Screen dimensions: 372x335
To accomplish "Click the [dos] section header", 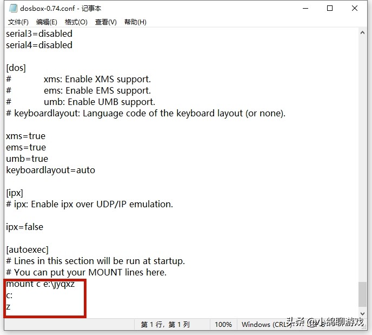I will point(16,68).
